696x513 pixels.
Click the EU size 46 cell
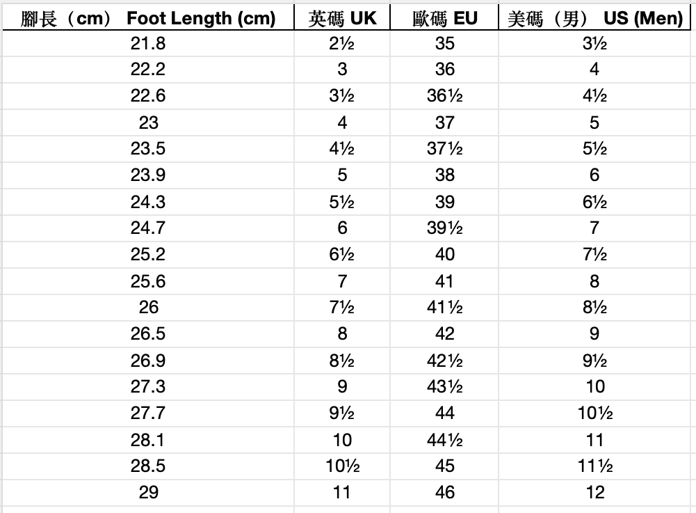[x=444, y=493]
